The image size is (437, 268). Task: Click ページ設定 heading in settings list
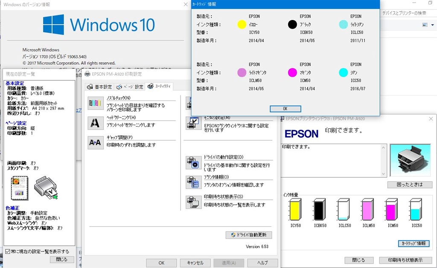[16, 123]
